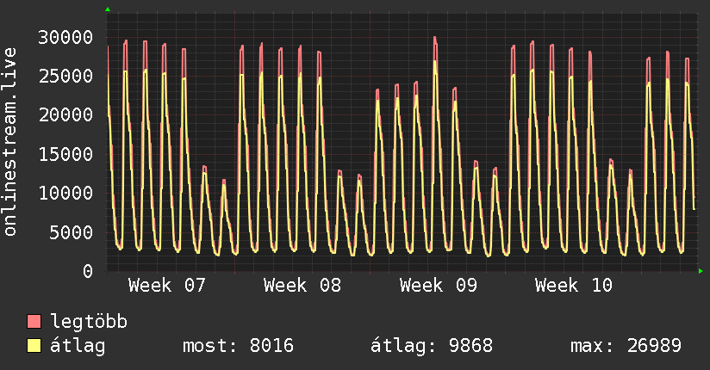Click the átlag legend label beside yellow swatch
Viewport: 710px width, 370px height.
point(79,346)
